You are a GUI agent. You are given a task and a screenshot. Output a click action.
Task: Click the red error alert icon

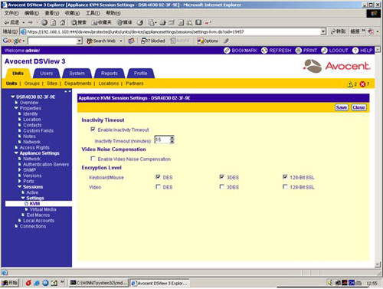(x=362, y=84)
